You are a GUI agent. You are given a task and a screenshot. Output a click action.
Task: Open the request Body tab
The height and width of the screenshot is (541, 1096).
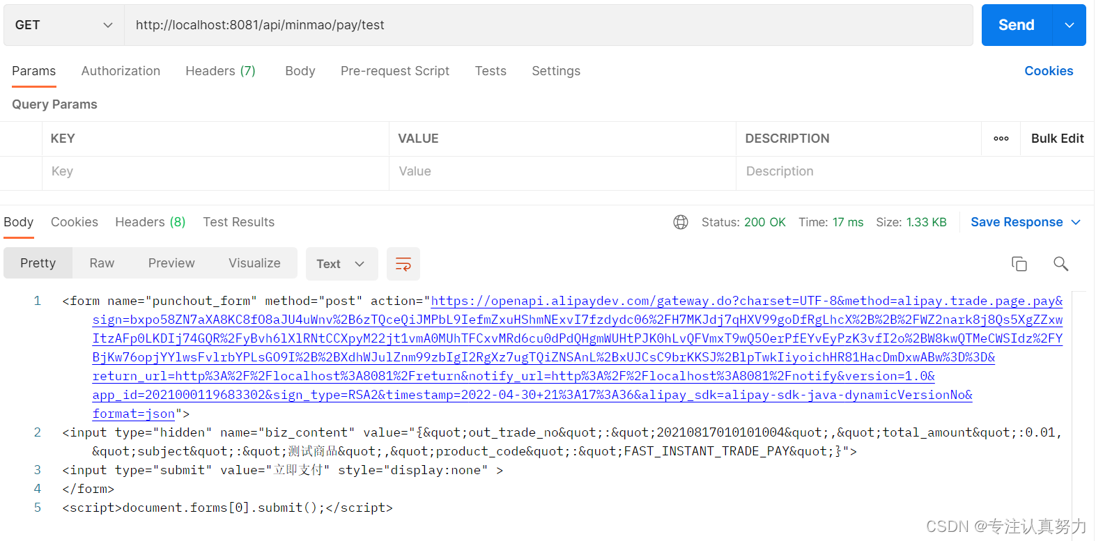300,71
